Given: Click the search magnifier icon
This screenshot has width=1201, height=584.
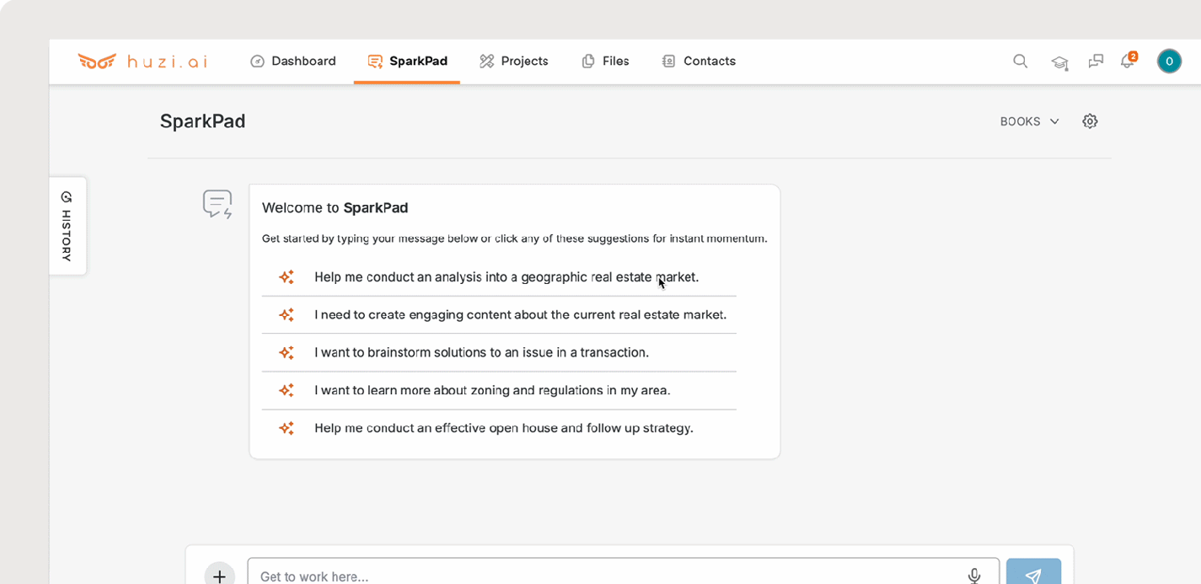Looking at the screenshot, I should pyautogui.click(x=1020, y=62).
